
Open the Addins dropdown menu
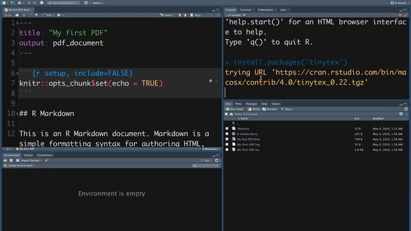coord(98,3)
